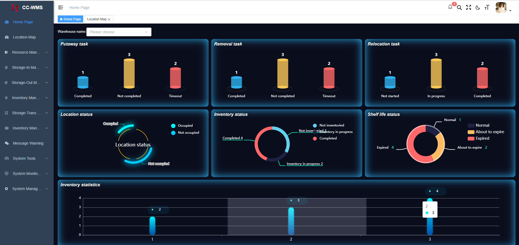
Task: Click the Home Page sidebar entry
Action: [23, 22]
